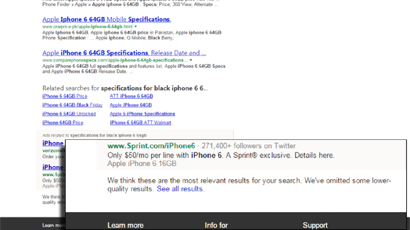The width and height of the screenshot is (410, 230).
Task: Click 'Apple iPhone 6 16GB' text in overlay
Action: click(142, 164)
